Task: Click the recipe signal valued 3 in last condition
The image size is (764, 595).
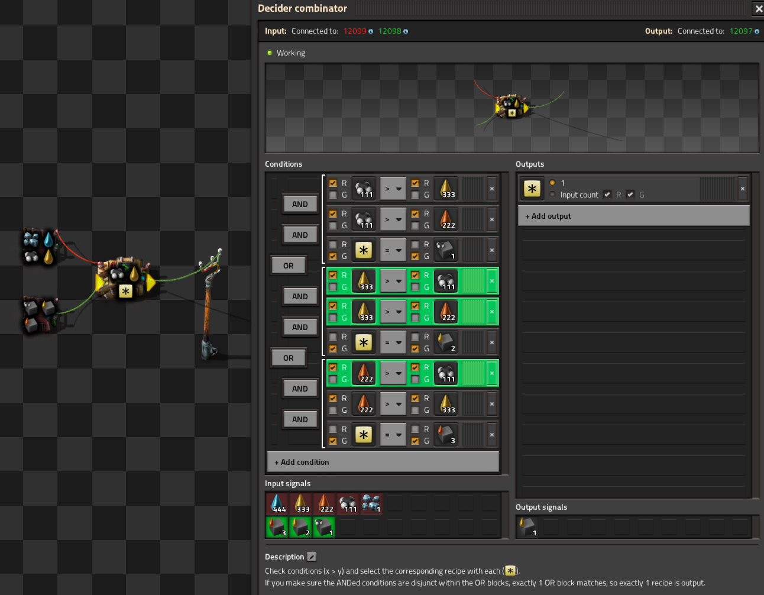Action: coord(446,435)
